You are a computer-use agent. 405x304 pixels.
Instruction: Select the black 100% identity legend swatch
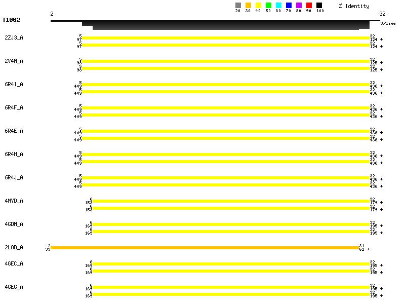(x=319, y=6)
